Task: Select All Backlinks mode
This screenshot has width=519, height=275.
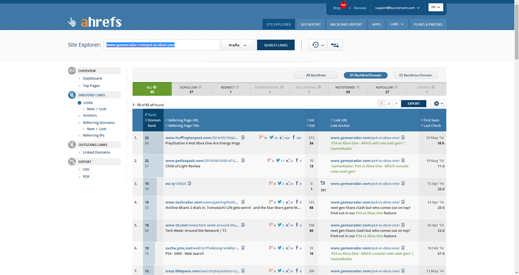Action: tap(316, 75)
